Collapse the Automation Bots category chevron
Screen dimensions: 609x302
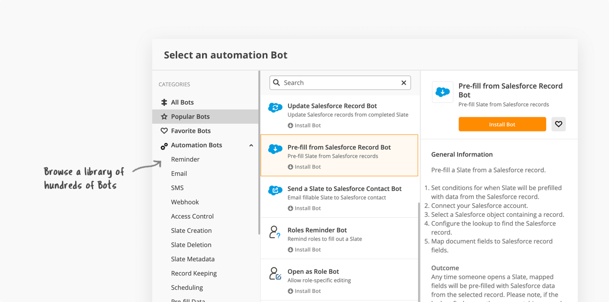[251, 145]
